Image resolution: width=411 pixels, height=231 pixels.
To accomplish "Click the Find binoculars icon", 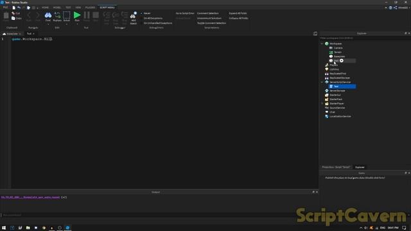I will click(x=48, y=15).
